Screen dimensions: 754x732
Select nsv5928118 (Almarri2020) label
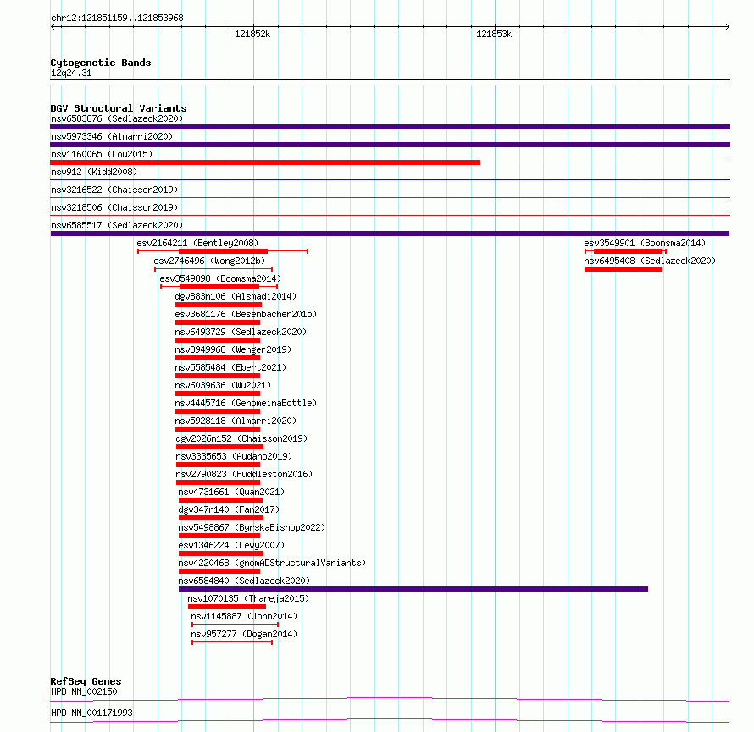pos(236,421)
